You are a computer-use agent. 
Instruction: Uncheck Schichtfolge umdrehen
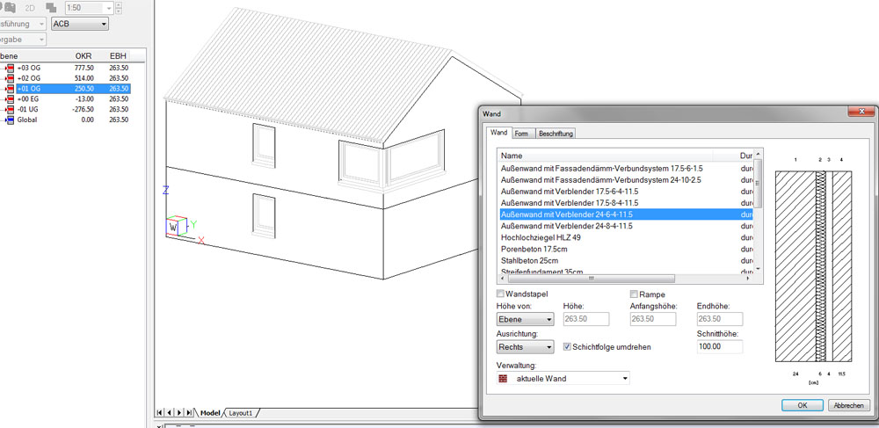point(567,347)
